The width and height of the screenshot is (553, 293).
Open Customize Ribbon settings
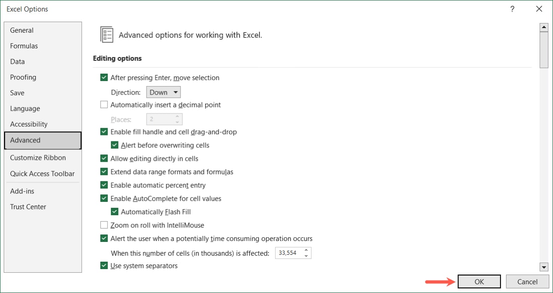tap(38, 158)
